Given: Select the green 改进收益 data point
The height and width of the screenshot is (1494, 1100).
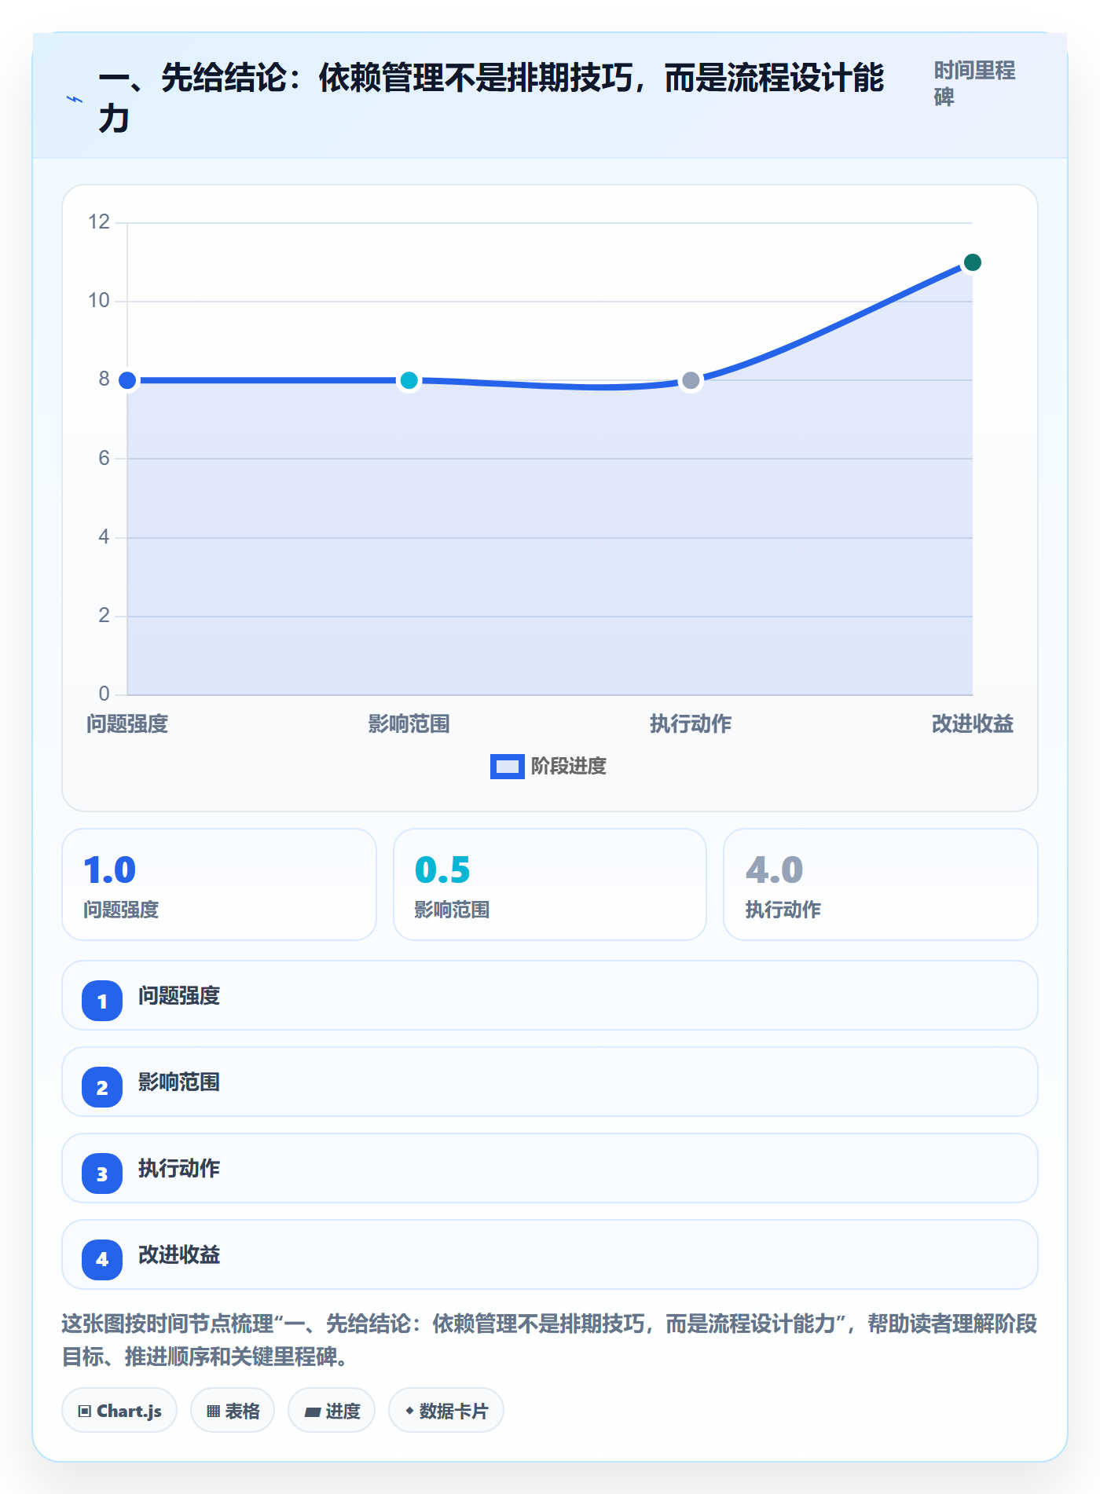Looking at the screenshot, I should pyautogui.click(x=972, y=262).
